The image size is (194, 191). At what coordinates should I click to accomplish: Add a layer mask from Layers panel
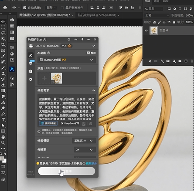168,61
